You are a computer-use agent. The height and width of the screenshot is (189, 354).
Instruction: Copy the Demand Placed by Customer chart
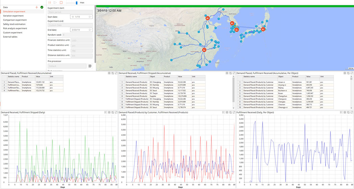(231, 112)
